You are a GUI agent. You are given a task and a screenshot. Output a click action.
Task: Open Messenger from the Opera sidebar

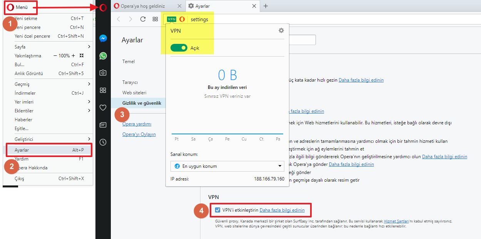click(103, 38)
